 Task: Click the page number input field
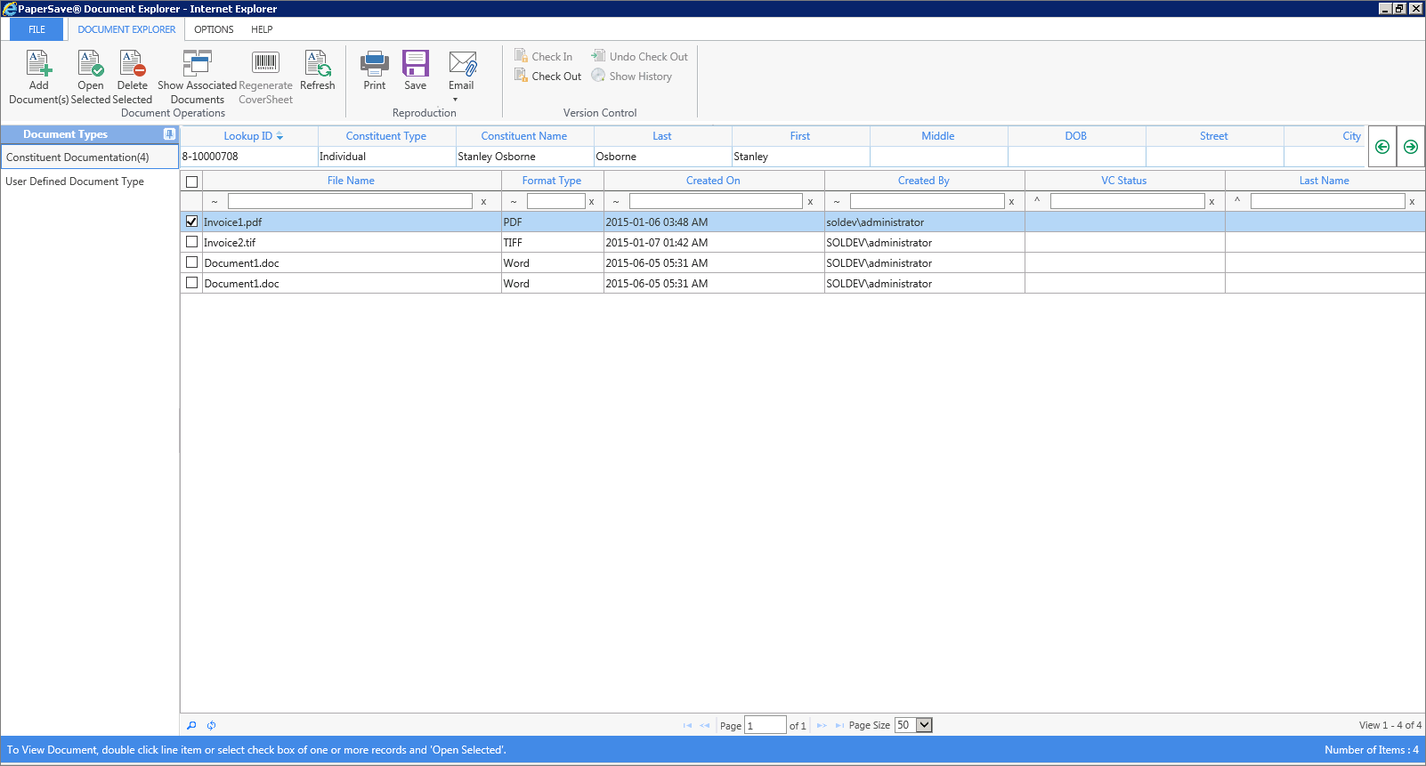pyautogui.click(x=766, y=725)
